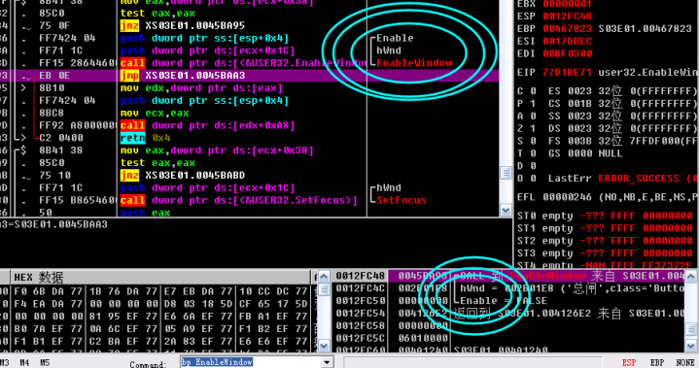Click the ST0 empty FPU register
The width and height of the screenshot is (699, 368).
point(605,216)
